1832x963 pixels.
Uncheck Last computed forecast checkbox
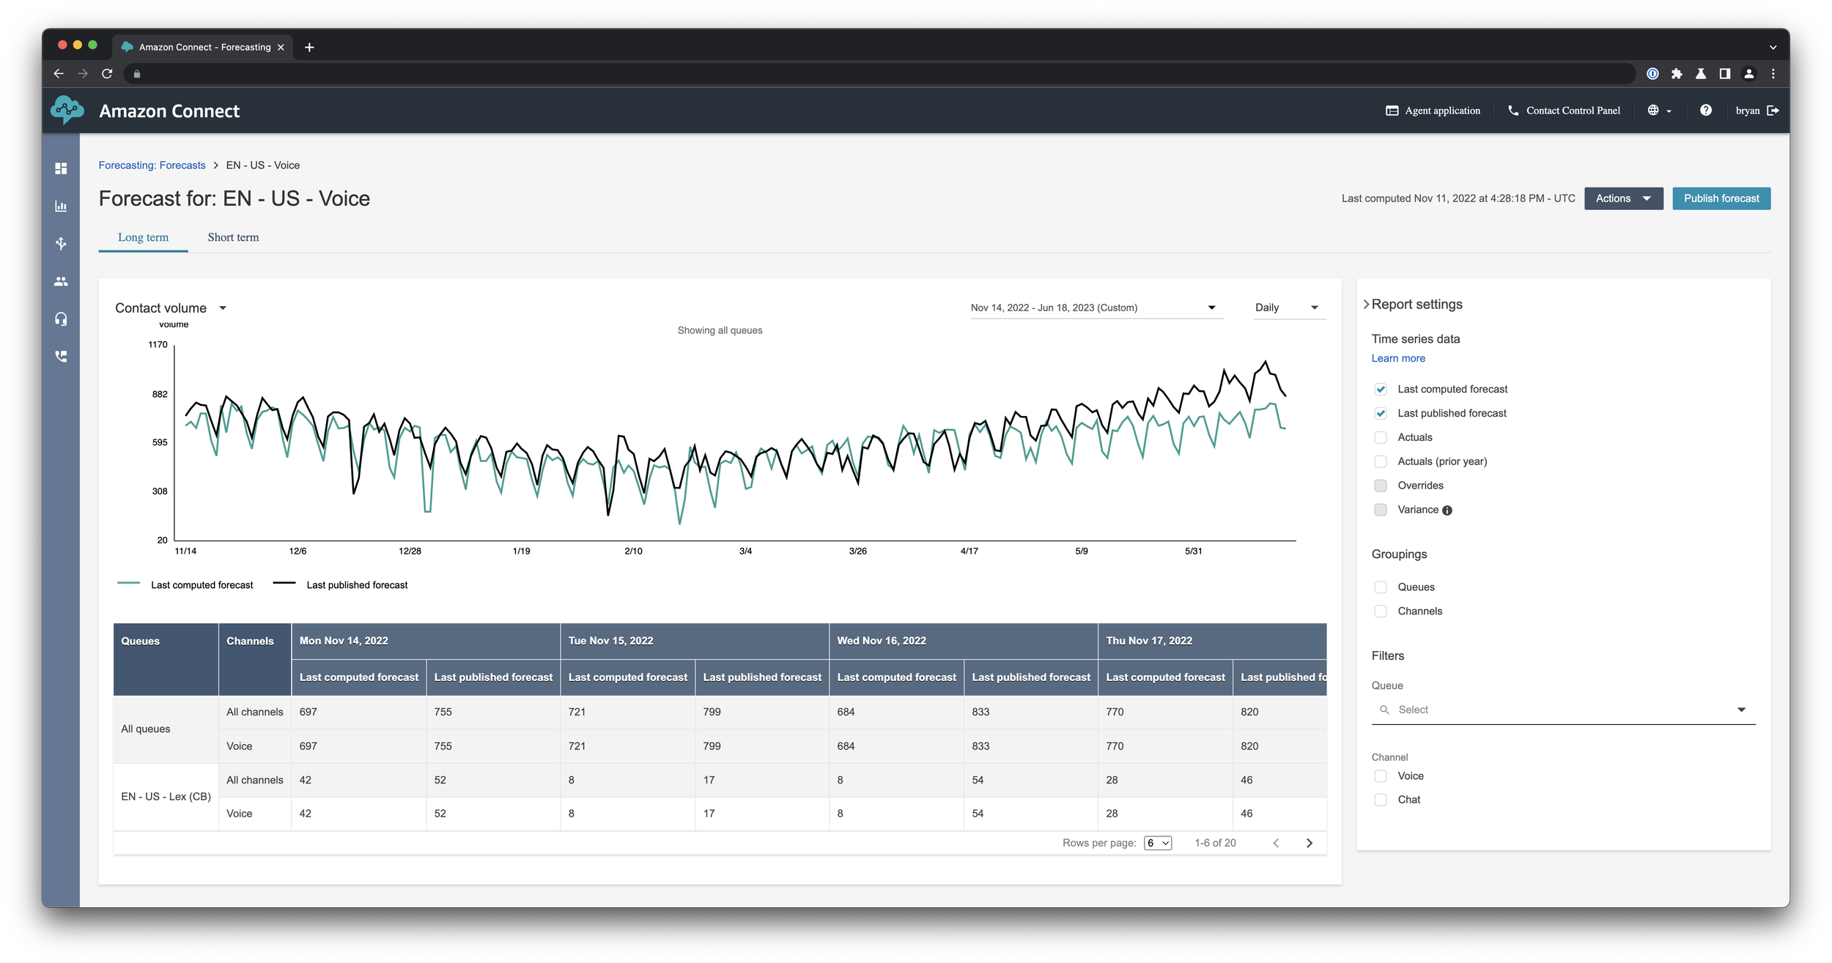[1380, 390]
